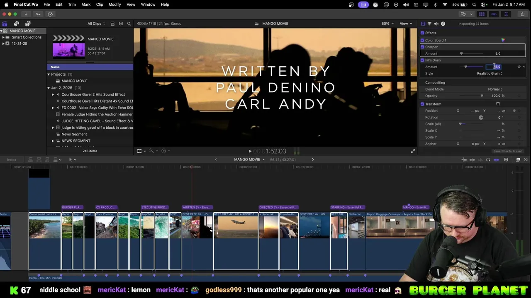Collapse the Jan 2, 2026 group
The height and width of the screenshot is (298, 531).
pyautogui.click(x=49, y=88)
